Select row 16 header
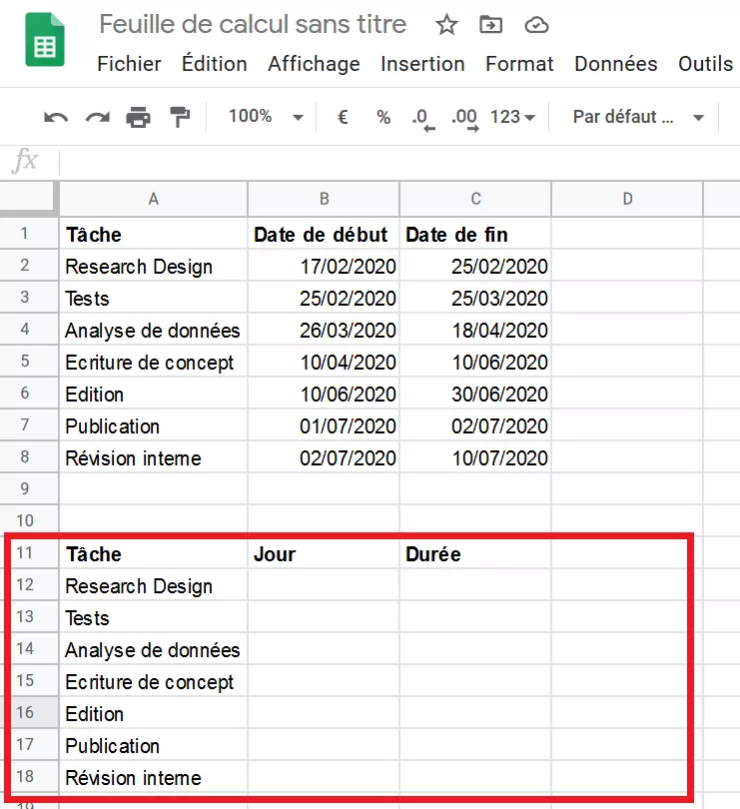740x809 pixels. [x=29, y=712]
